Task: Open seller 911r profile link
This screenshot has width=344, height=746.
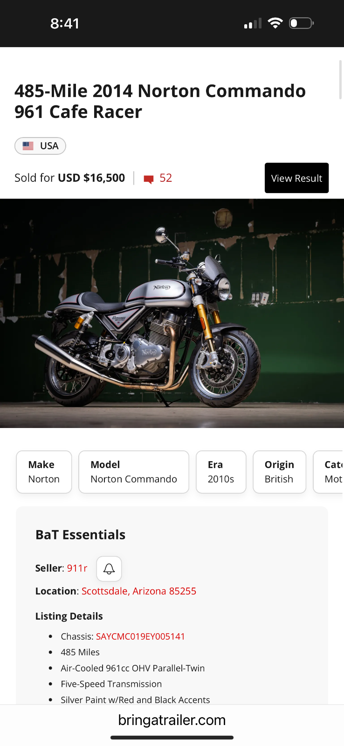Action: point(77,568)
